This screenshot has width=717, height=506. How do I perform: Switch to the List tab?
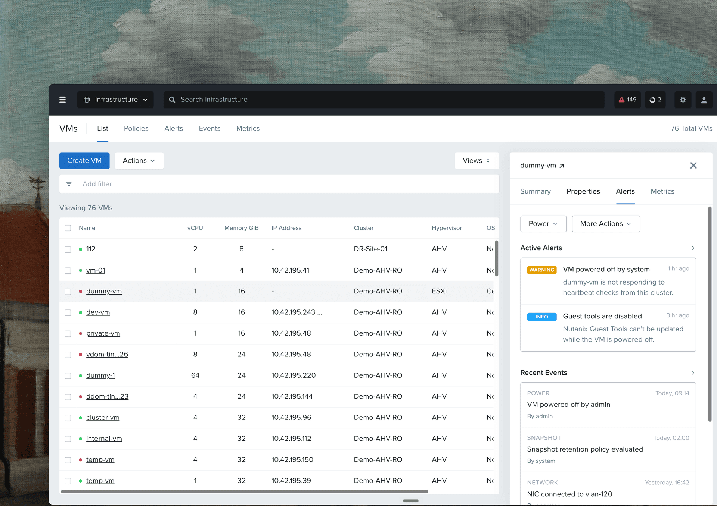103,128
